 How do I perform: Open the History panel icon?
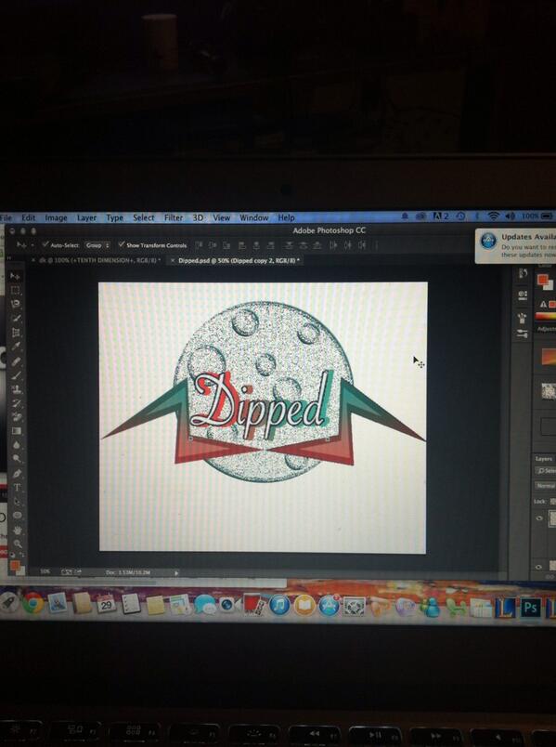[x=523, y=273]
